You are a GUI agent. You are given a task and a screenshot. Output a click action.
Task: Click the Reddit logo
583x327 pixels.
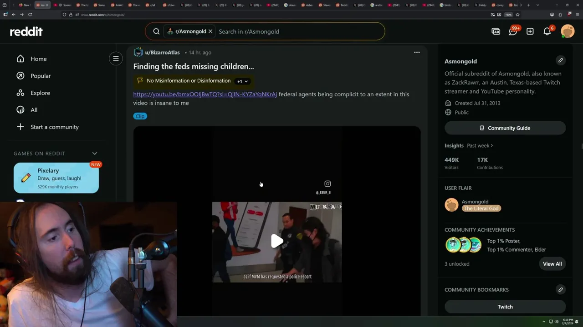[26, 31]
